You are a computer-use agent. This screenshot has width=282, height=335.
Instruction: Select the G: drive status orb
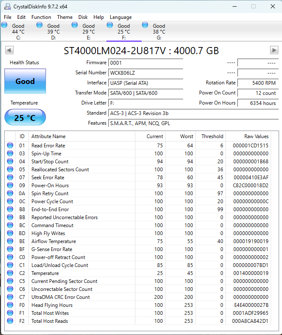(145, 25)
